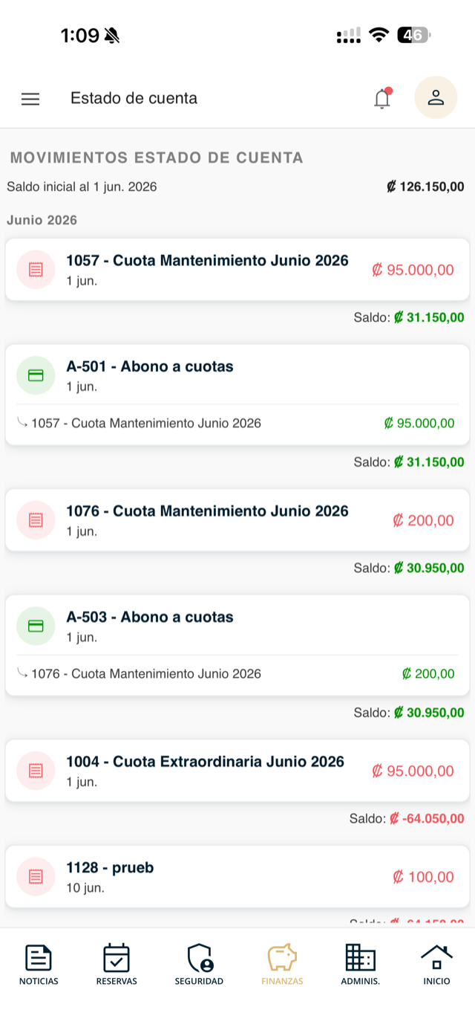Select the Finanzas piggy bank tab
The height and width of the screenshot is (1033, 475).
point(282,964)
